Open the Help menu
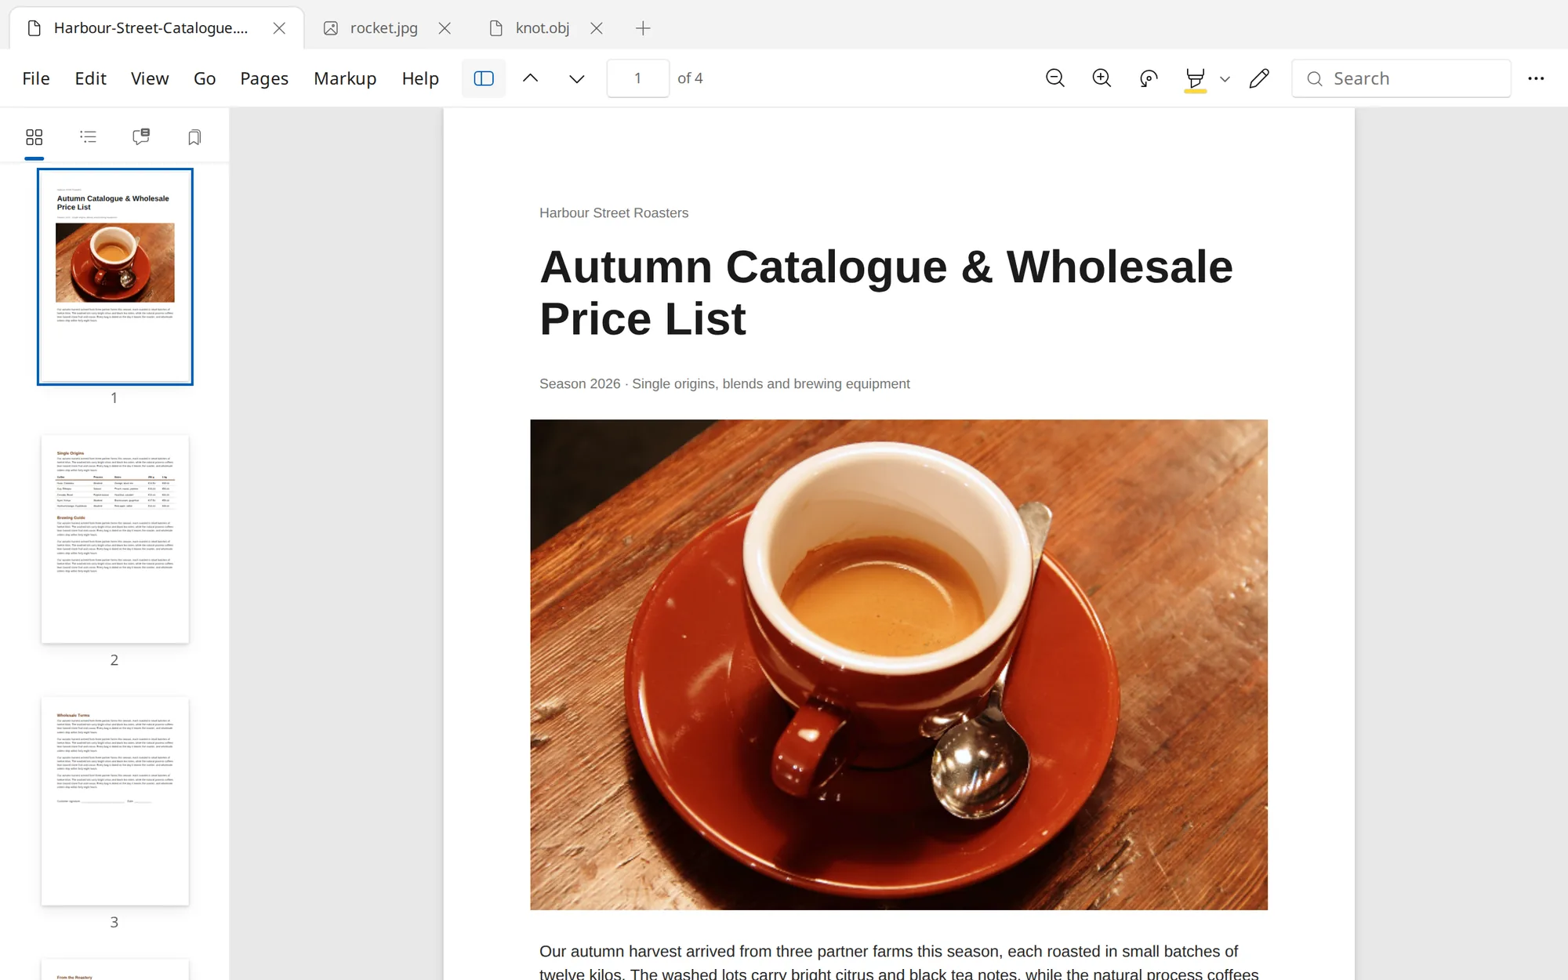This screenshot has width=1568, height=980. click(x=420, y=78)
